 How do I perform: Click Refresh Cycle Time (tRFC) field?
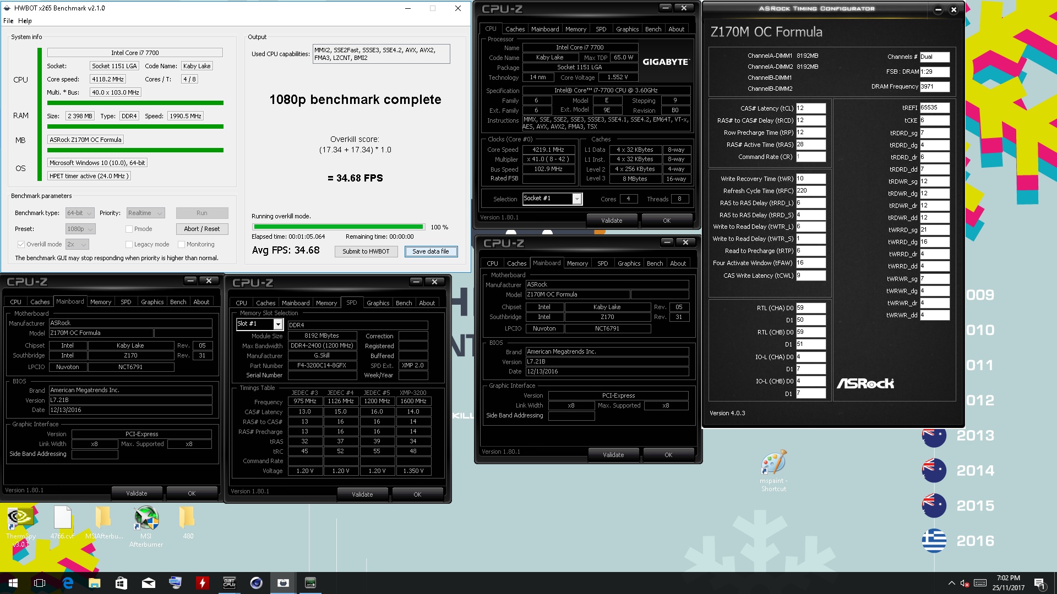pos(810,191)
